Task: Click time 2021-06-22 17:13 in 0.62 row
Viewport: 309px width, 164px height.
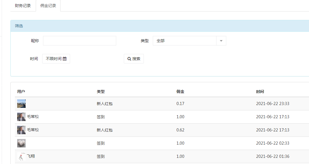Action: (x=273, y=130)
